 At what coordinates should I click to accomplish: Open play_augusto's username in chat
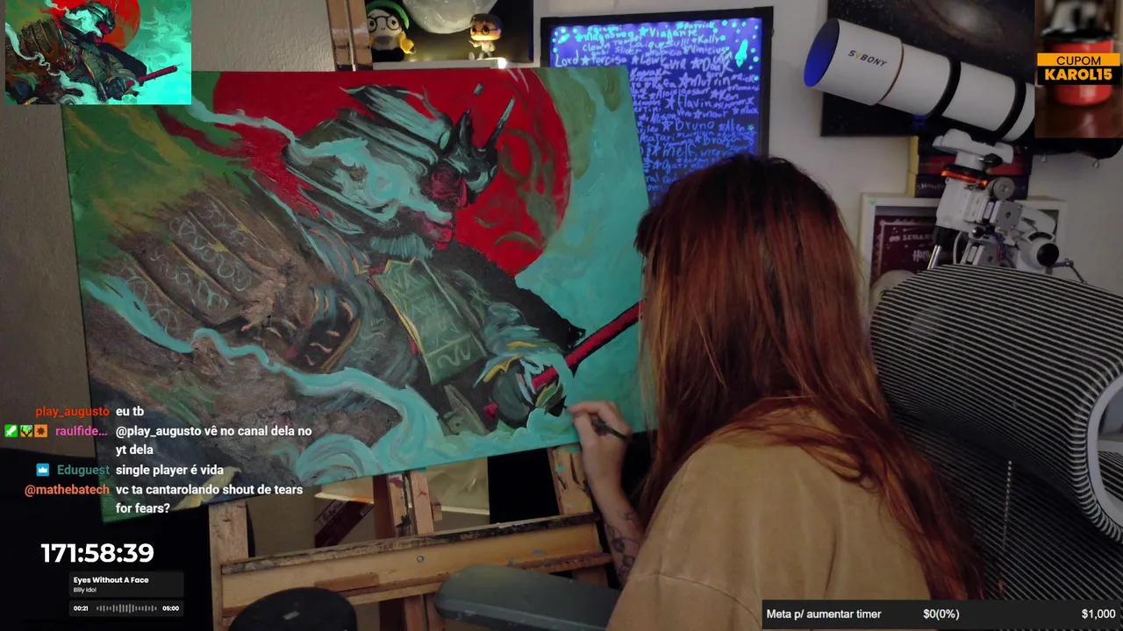73,412
